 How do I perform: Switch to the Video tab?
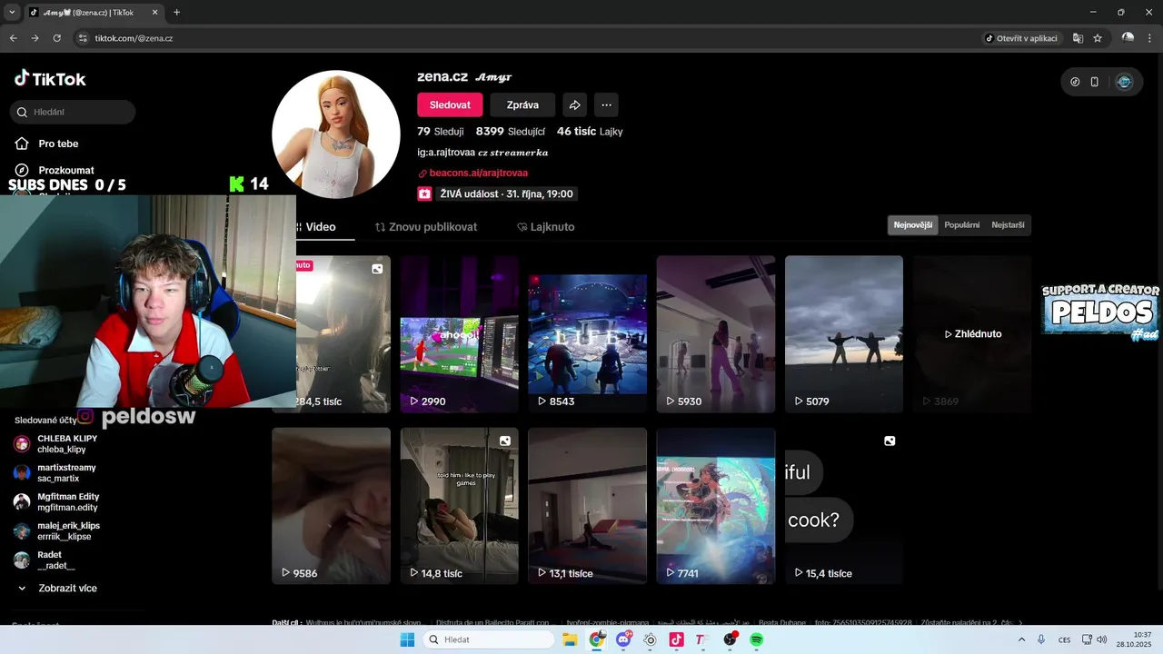coord(320,227)
